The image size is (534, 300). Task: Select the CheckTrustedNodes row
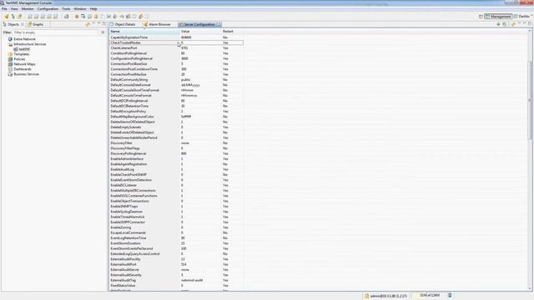point(176,42)
